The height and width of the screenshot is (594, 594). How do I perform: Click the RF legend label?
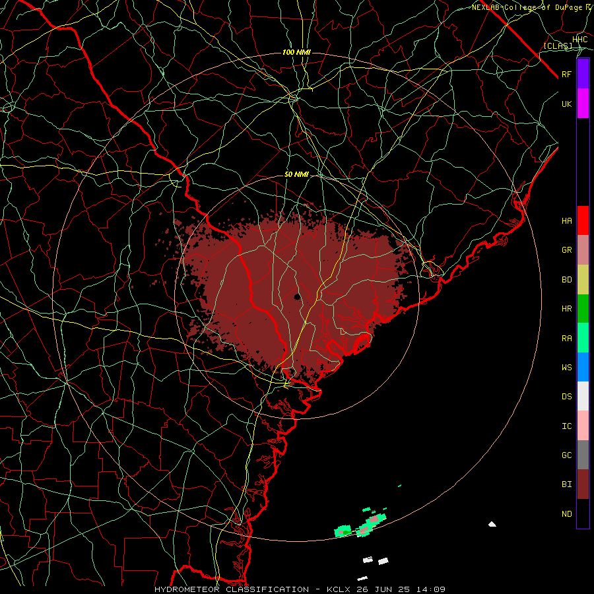[566, 74]
